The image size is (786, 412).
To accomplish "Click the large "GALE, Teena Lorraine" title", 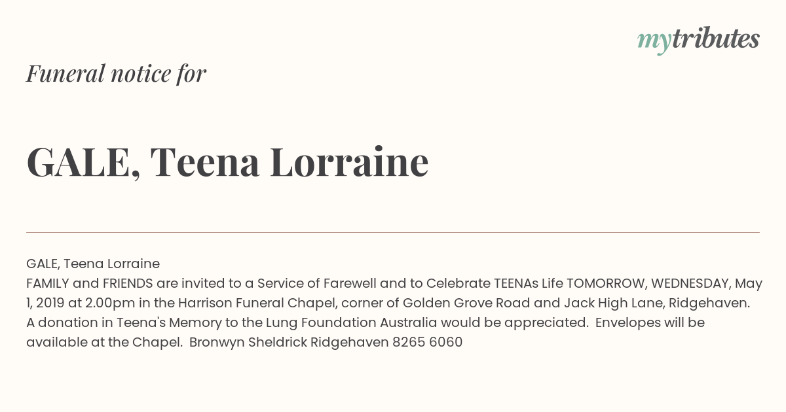I will (227, 162).
